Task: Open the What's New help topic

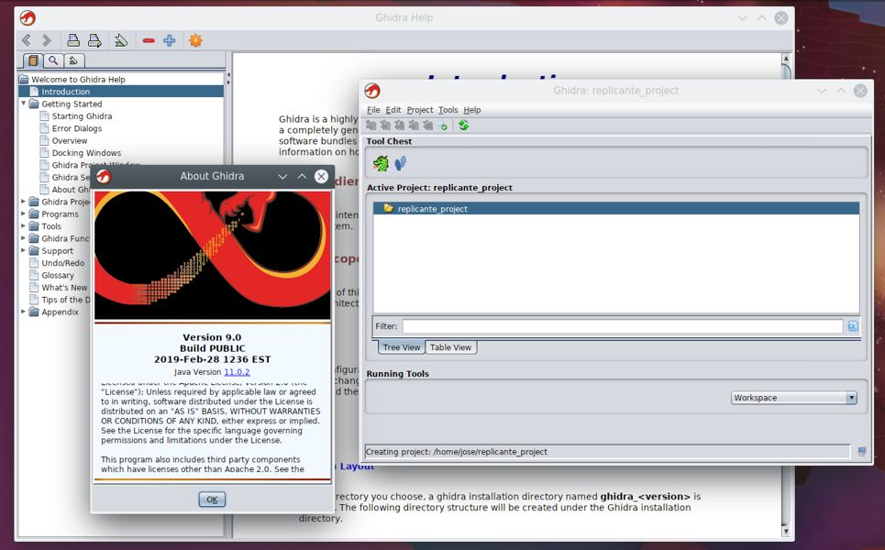Action: pos(64,288)
